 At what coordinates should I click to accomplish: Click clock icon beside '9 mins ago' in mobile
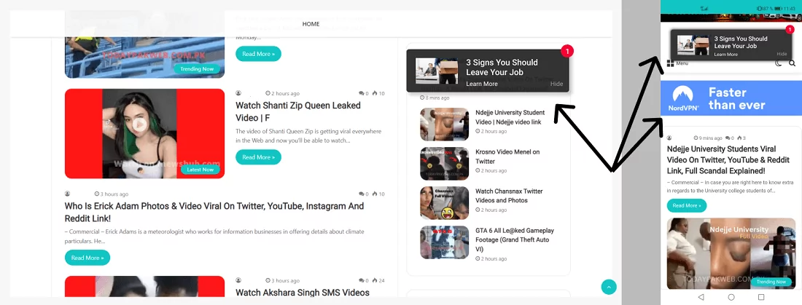(x=696, y=138)
